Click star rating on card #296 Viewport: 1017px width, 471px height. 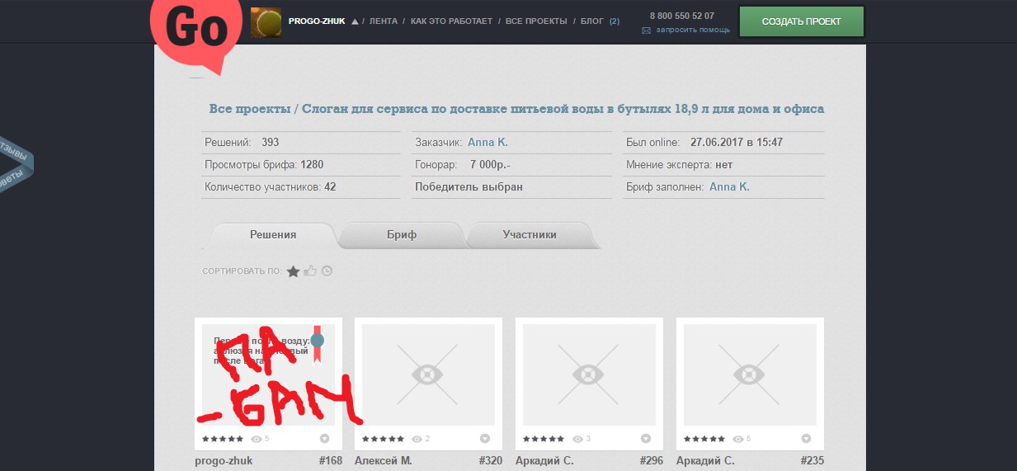click(544, 439)
